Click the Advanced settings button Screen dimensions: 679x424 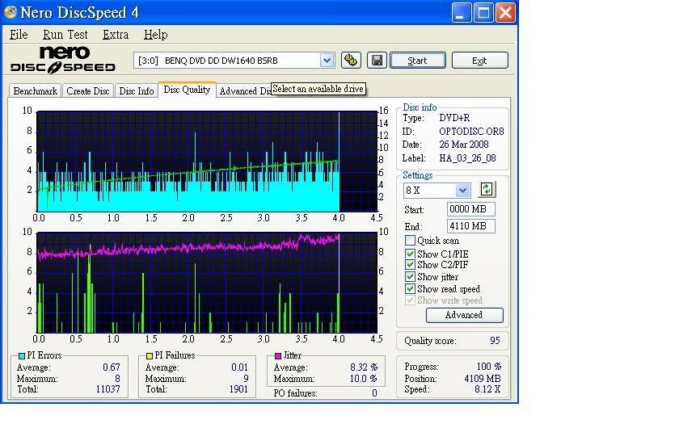click(464, 315)
